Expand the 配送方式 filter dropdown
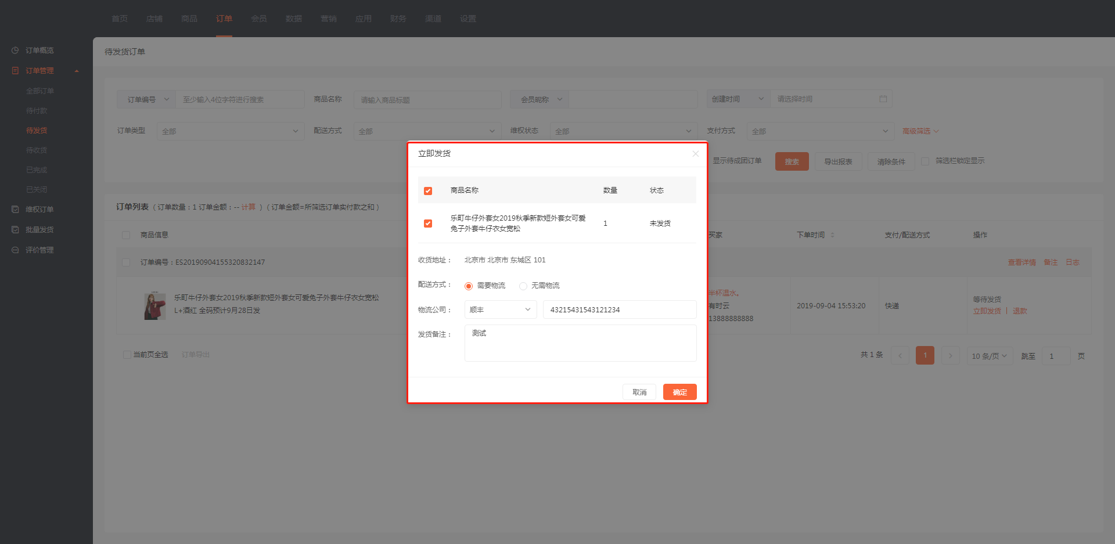The height and width of the screenshot is (544, 1115). point(427,131)
